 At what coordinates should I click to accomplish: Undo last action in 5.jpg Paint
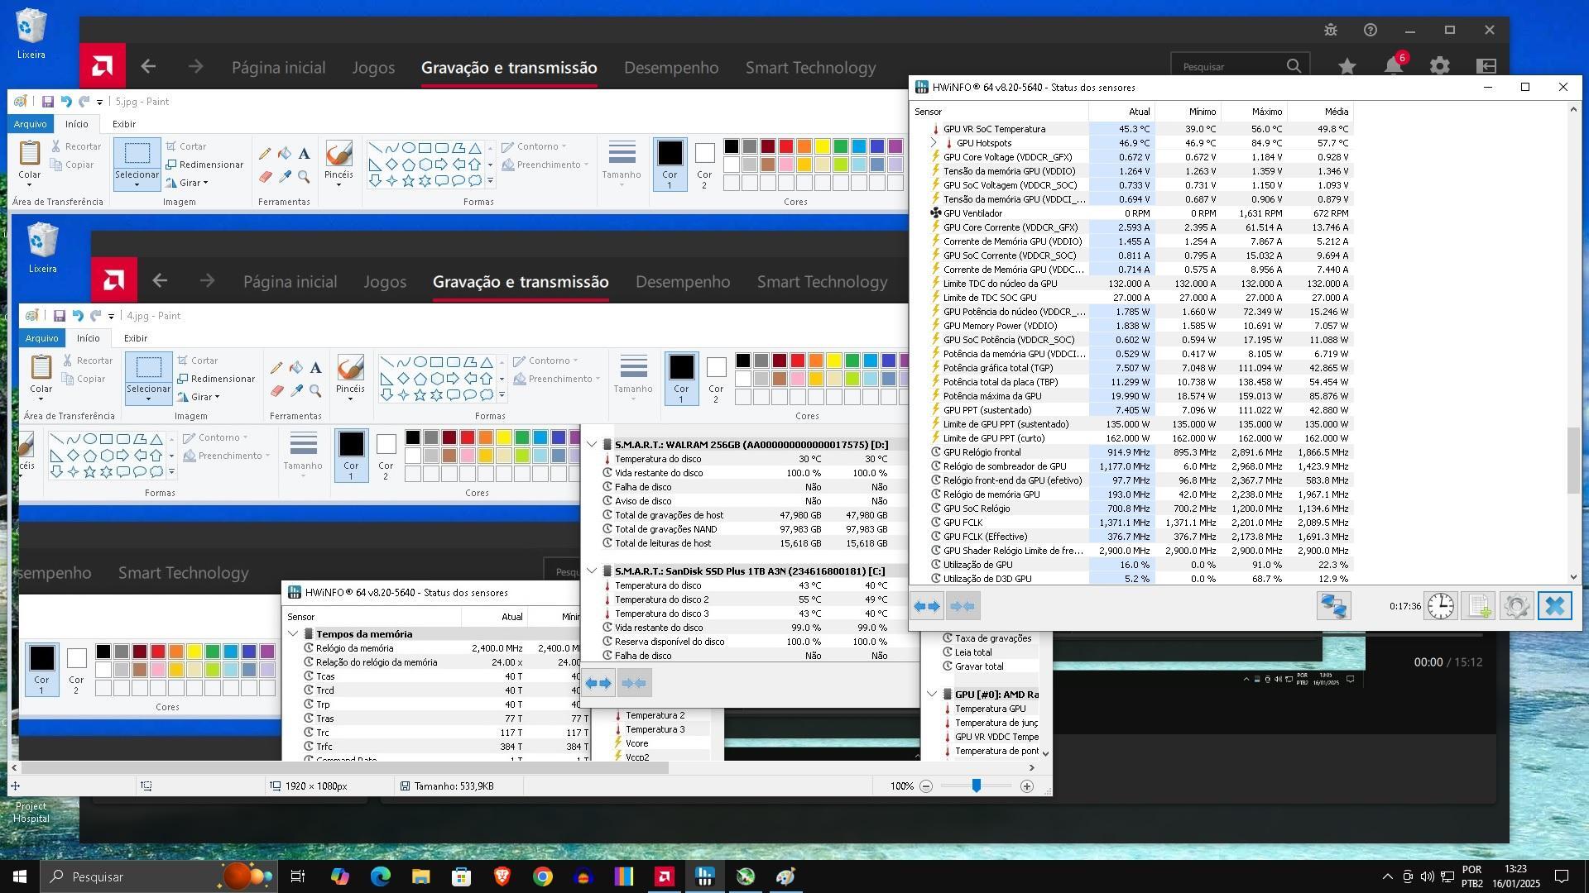tap(66, 102)
